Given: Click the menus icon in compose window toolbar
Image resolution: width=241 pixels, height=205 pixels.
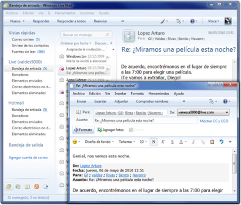Looking at the screenshot, I should pos(212,101).
